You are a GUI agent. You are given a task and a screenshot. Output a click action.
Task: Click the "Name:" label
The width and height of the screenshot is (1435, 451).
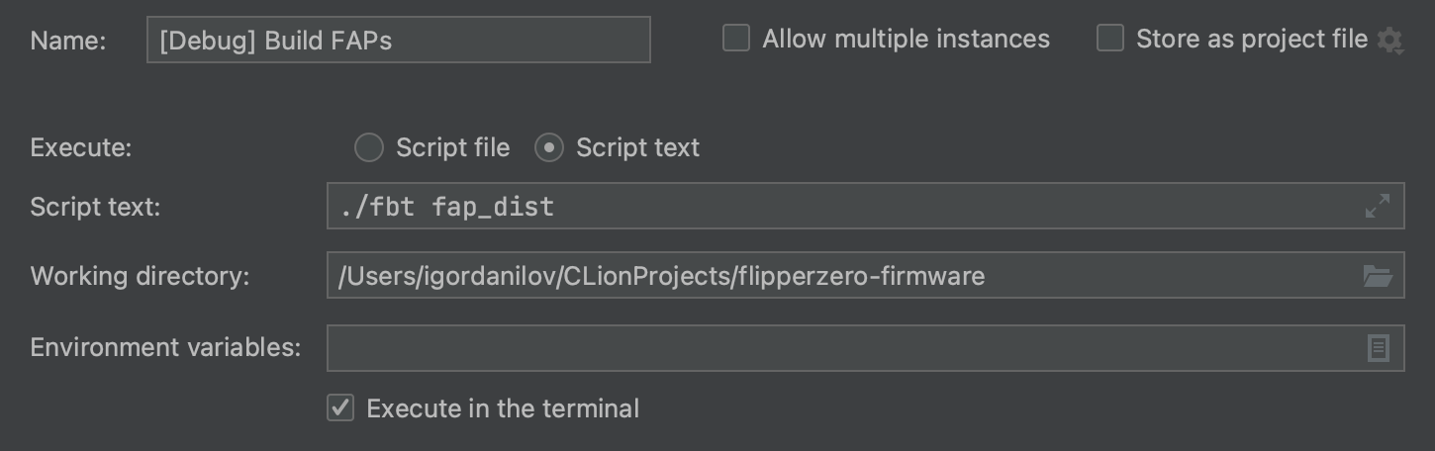pos(68,41)
